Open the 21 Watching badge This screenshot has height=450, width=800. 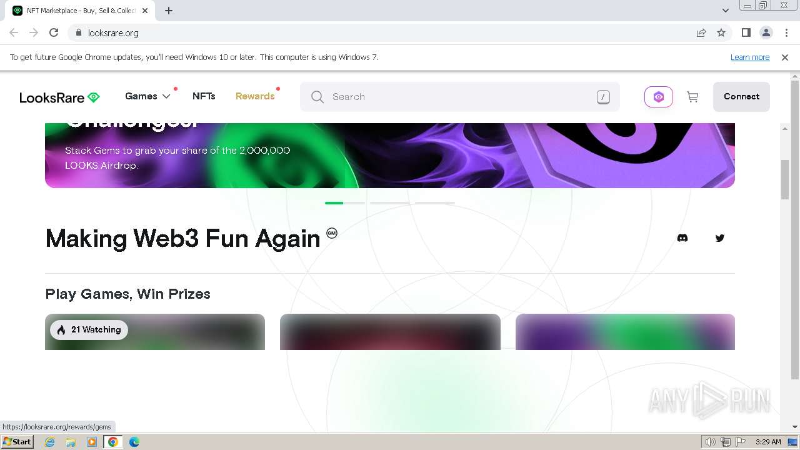pos(89,330)
